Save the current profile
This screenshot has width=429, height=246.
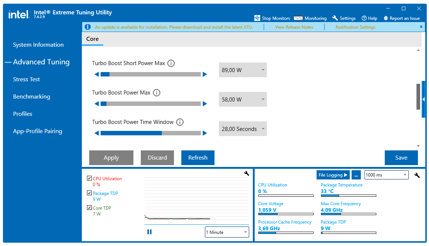click(x=401, y=158)
